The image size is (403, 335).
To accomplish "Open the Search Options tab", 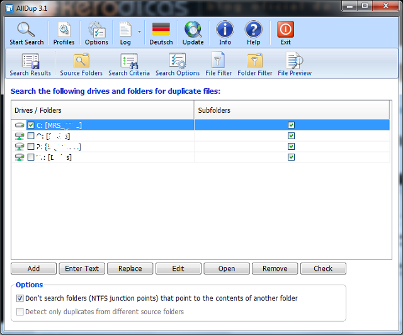I will coord(178,64).
